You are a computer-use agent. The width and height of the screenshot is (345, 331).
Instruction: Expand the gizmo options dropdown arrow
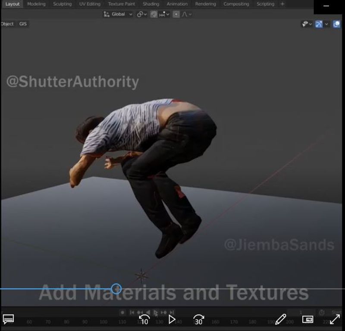326,24
